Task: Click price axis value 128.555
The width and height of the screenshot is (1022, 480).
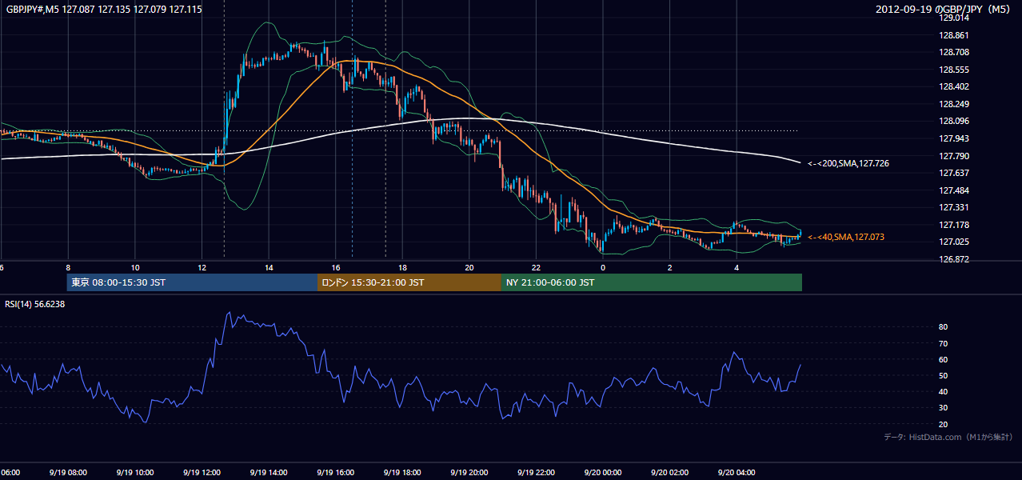Action: (954, 70)
